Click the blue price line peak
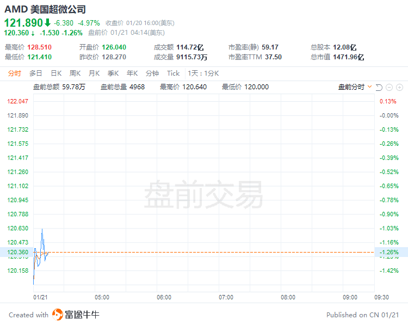Image resolution: width=408 pixels, height=326 pixels. tap(42, 230)
